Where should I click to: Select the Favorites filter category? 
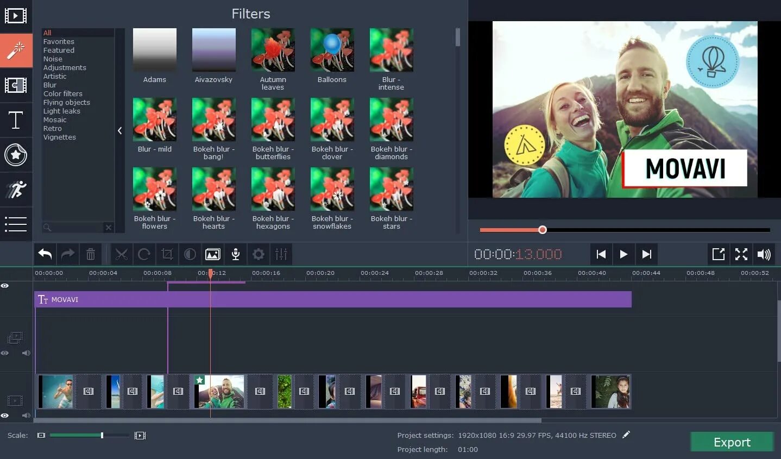[x=59, y=41]
